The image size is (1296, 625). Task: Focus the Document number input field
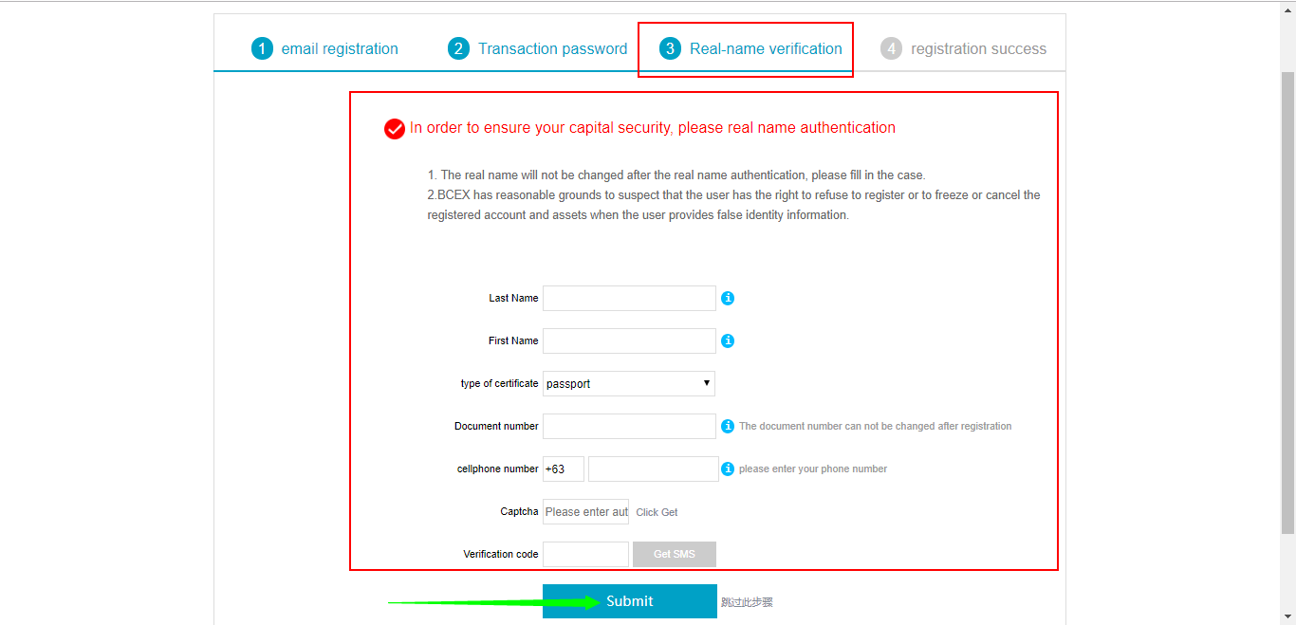629,426
